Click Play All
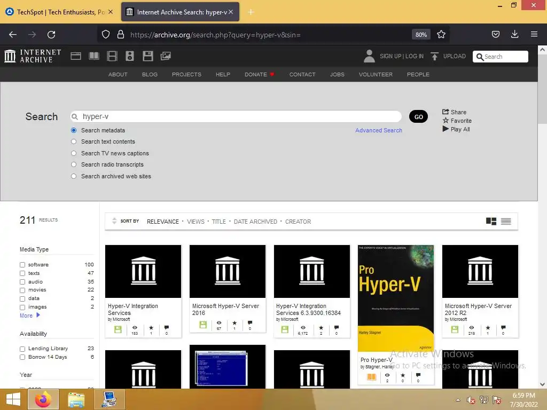 pos(456,129)
